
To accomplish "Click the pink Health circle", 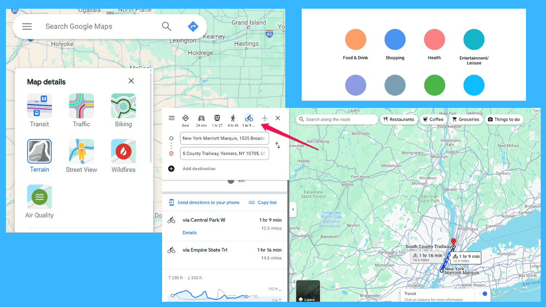I will (435, 40).
